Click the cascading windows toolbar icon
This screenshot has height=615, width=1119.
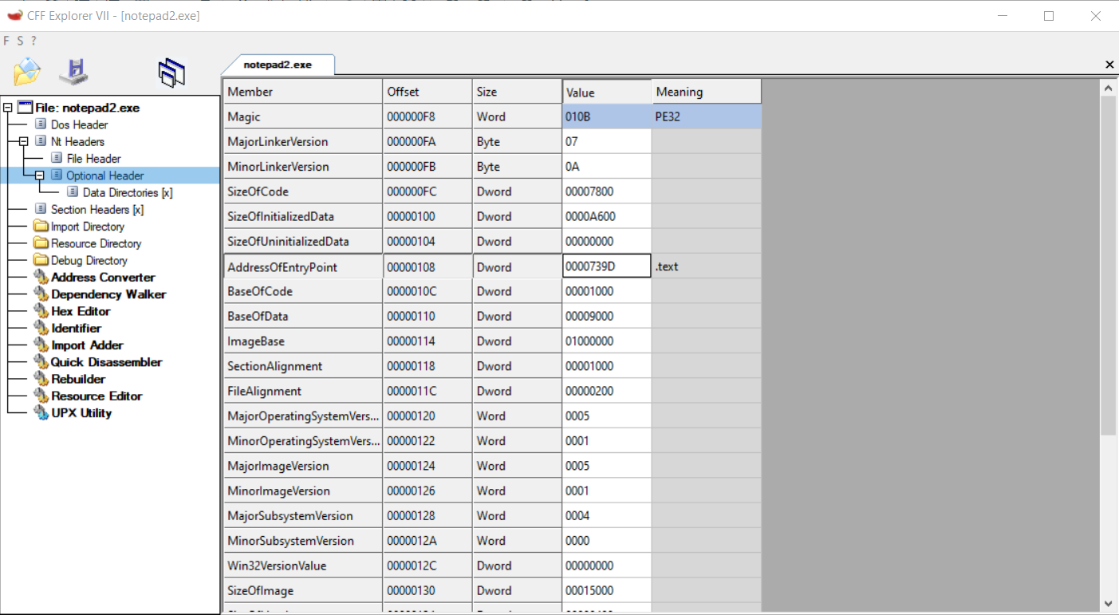pos(171,73)
